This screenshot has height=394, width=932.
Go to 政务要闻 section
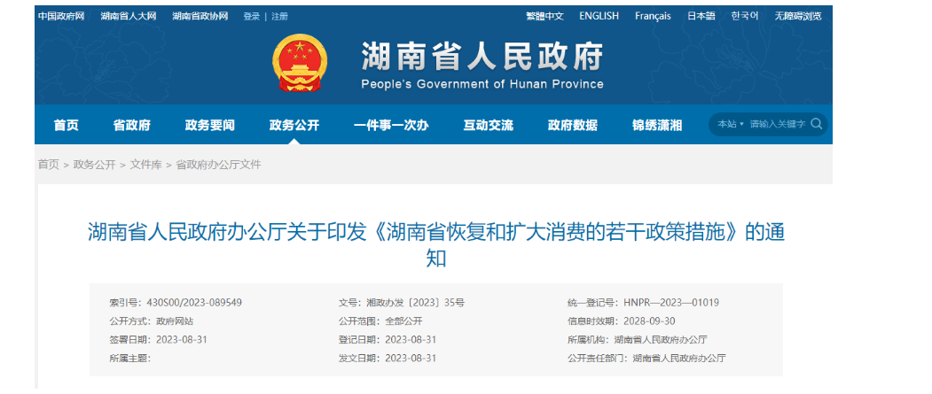(x=209, y=125)
